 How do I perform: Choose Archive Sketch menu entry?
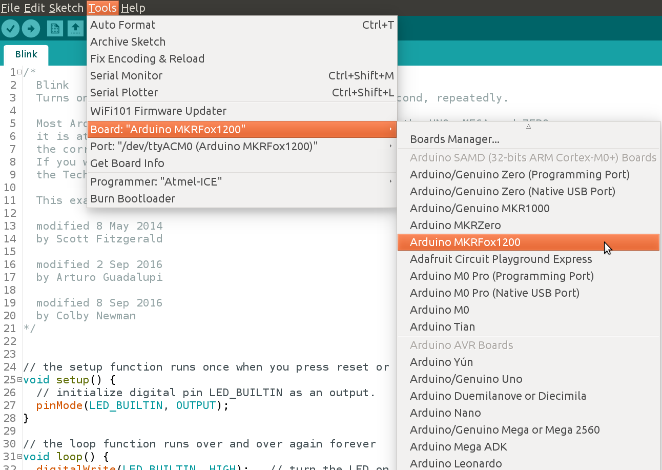pos(242,42)
